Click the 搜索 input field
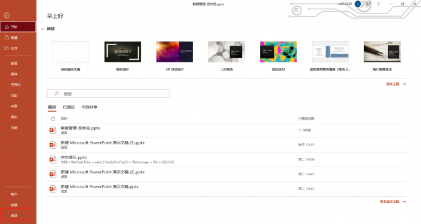 [x=108, y=94]
